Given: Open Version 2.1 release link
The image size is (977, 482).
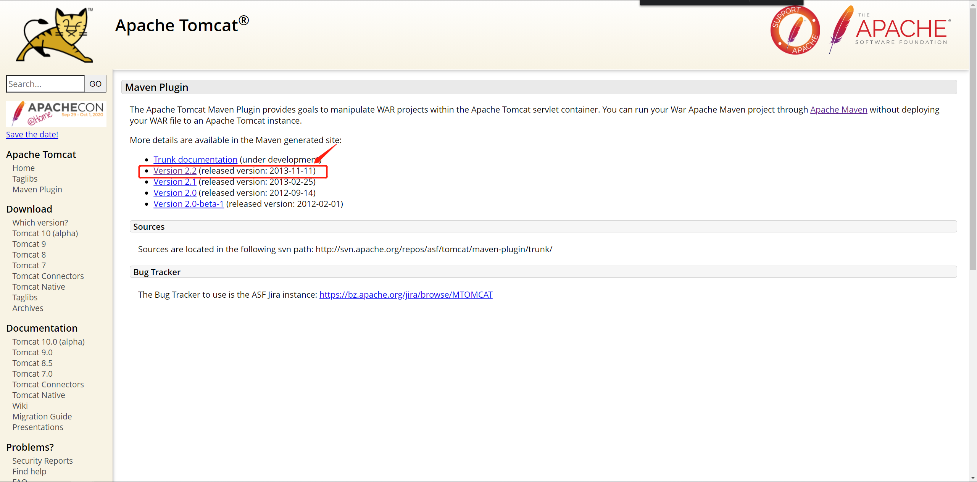Looking at the screenshot, I should click(174, 182).
